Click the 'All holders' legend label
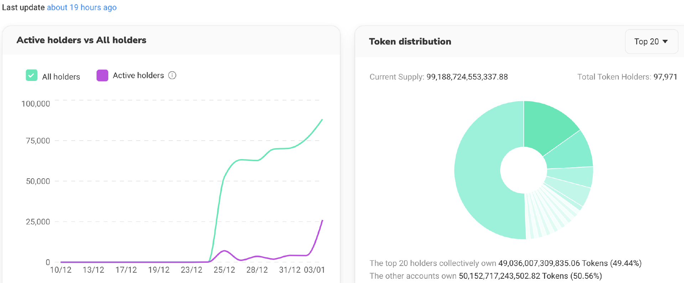Viewport: 684px width, 283px height. click(61, 77)
